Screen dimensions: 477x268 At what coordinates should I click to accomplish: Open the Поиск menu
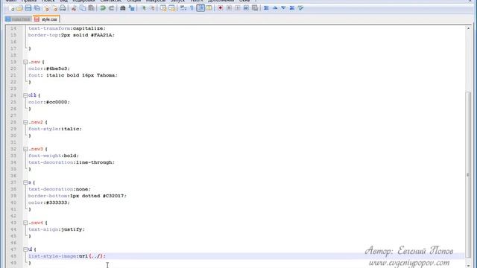[48, 1]
